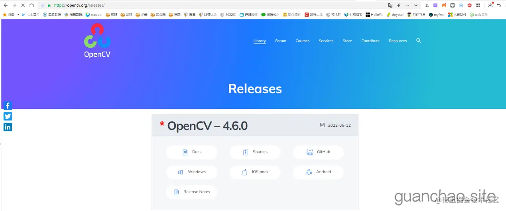Open the Contribute nav item
Viewport: 506px width, 211px height.
370,41
